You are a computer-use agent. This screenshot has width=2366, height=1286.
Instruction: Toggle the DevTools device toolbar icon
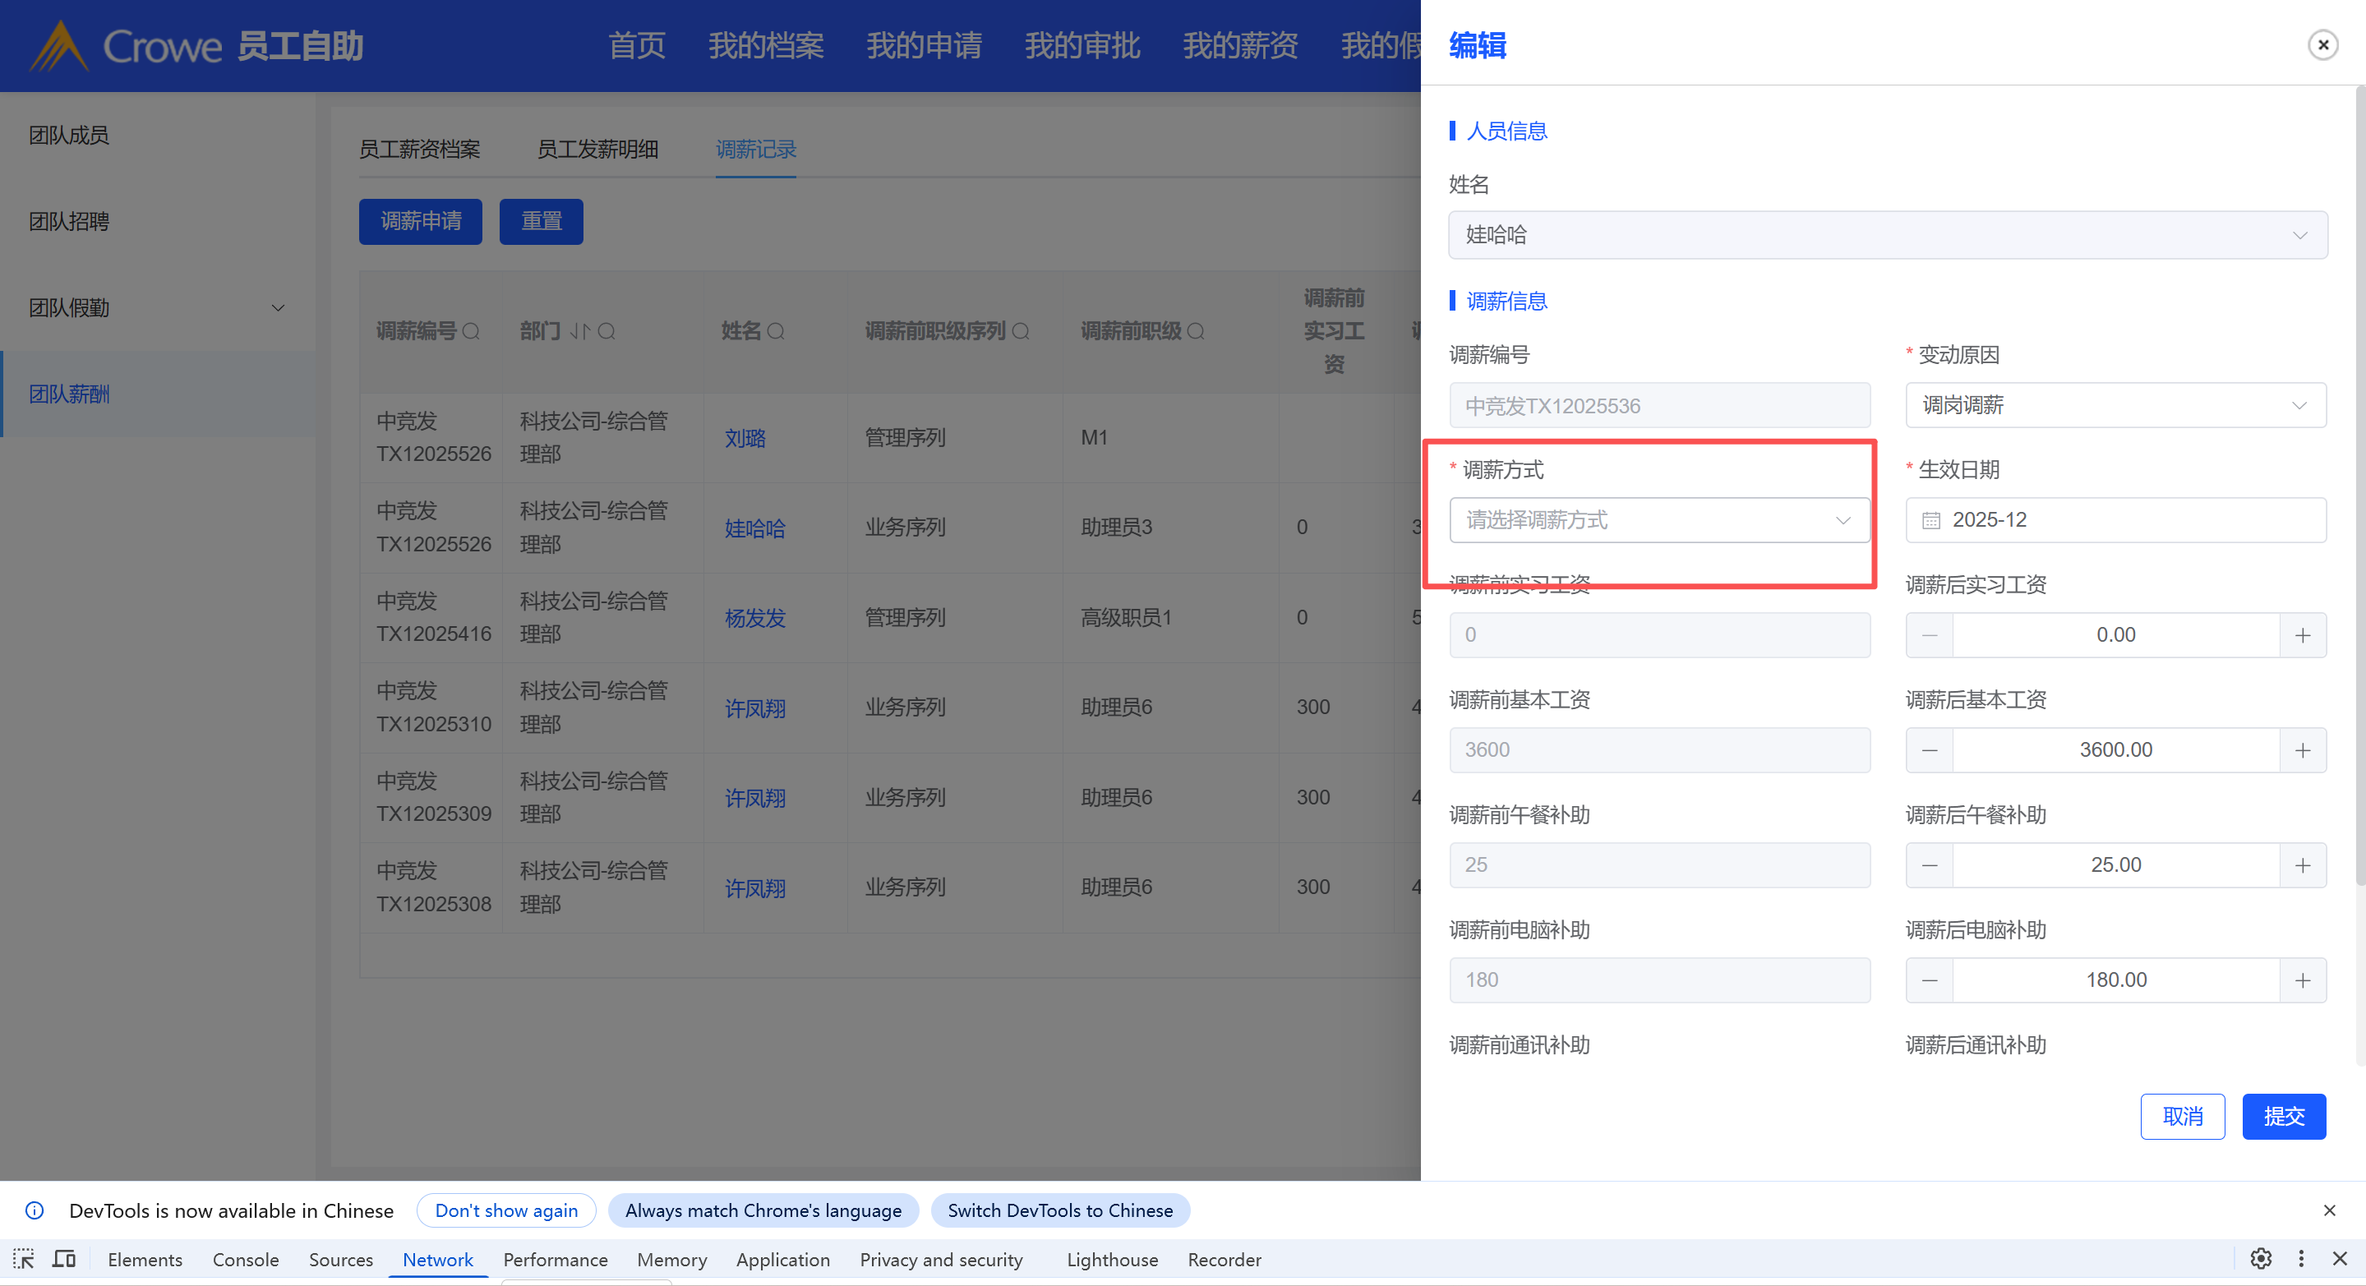click(64, 1260)
